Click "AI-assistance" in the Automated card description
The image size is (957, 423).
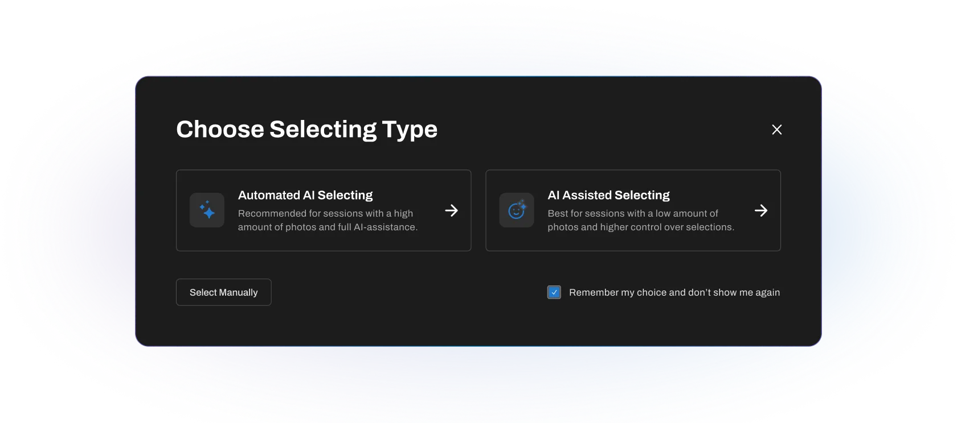[385, 227]
